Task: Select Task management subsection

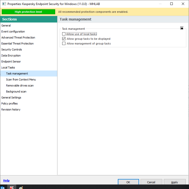Action: point(29,73)
